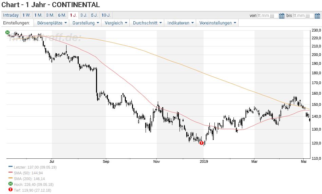Select the 1 J. time range tab
The image size is (322, 194).
pos(73,15)
